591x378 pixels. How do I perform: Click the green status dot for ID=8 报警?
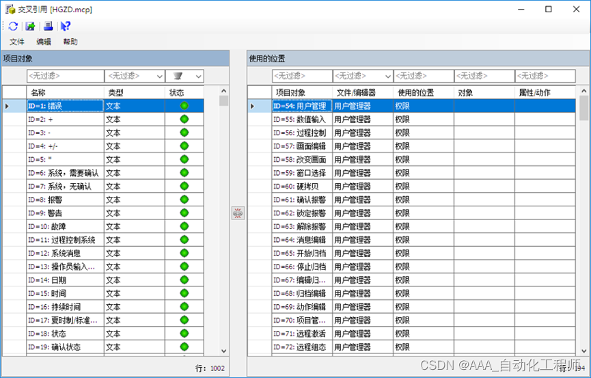click(x=184, y=200)
